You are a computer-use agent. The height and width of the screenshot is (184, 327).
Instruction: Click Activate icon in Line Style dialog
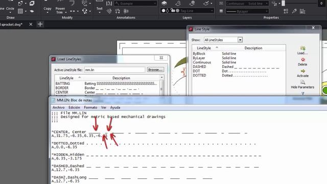tap(303, 71)
